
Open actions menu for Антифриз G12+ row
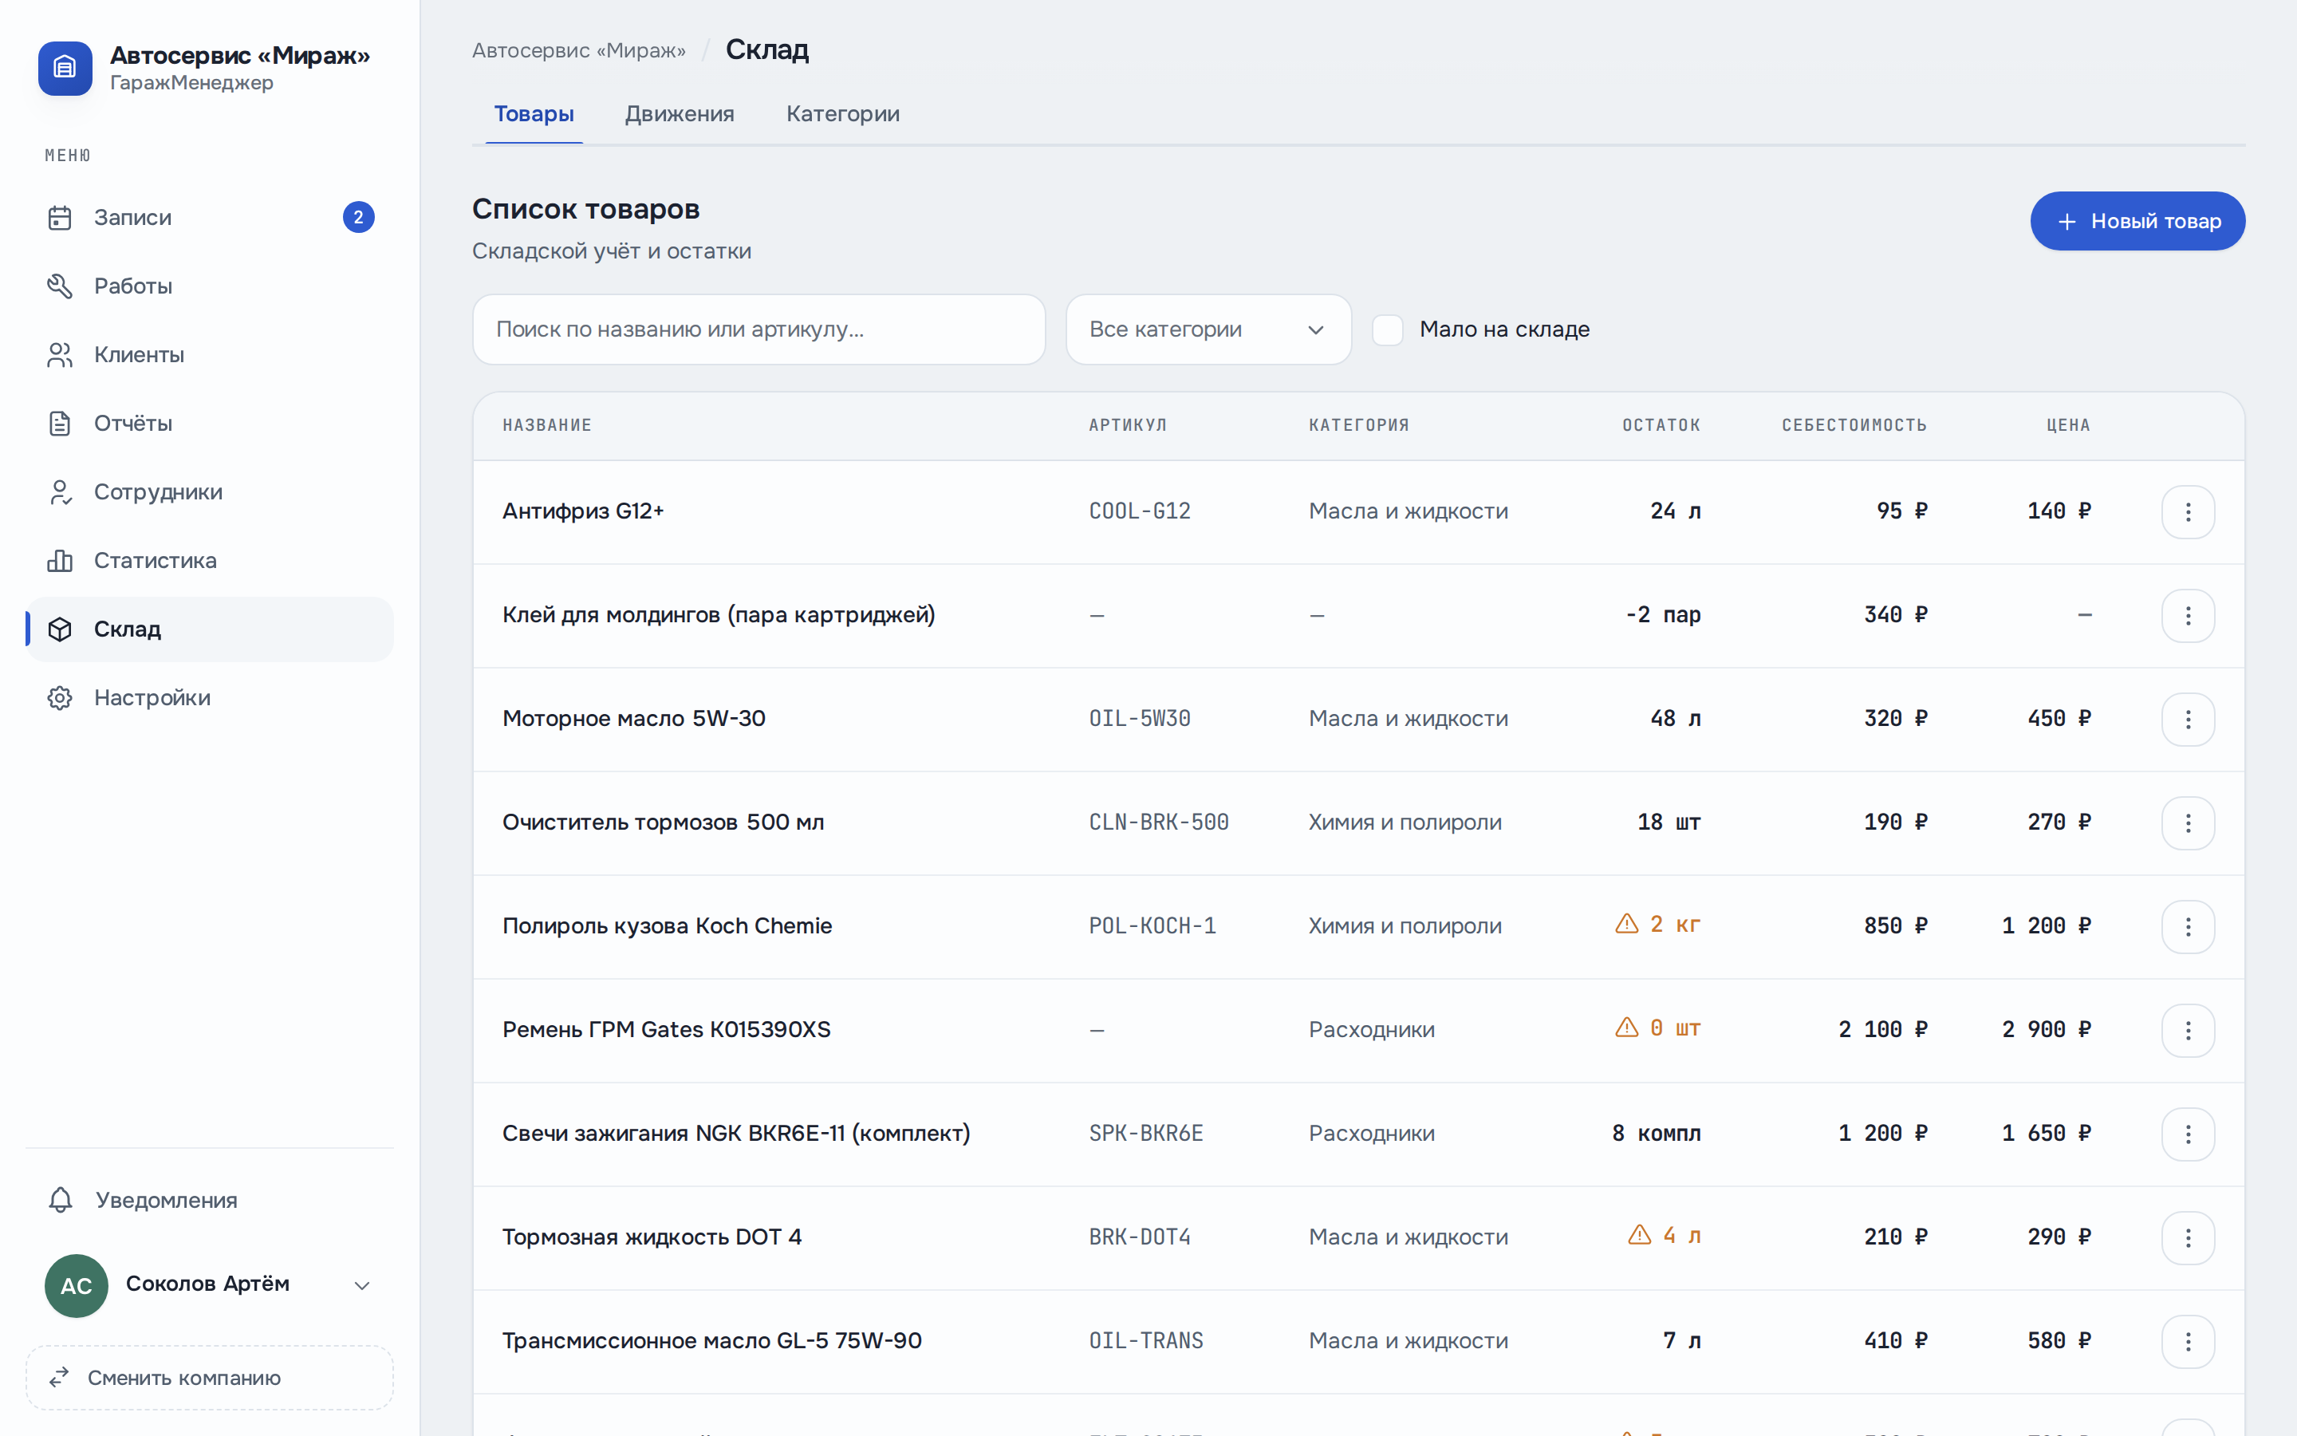(2188, 512)
